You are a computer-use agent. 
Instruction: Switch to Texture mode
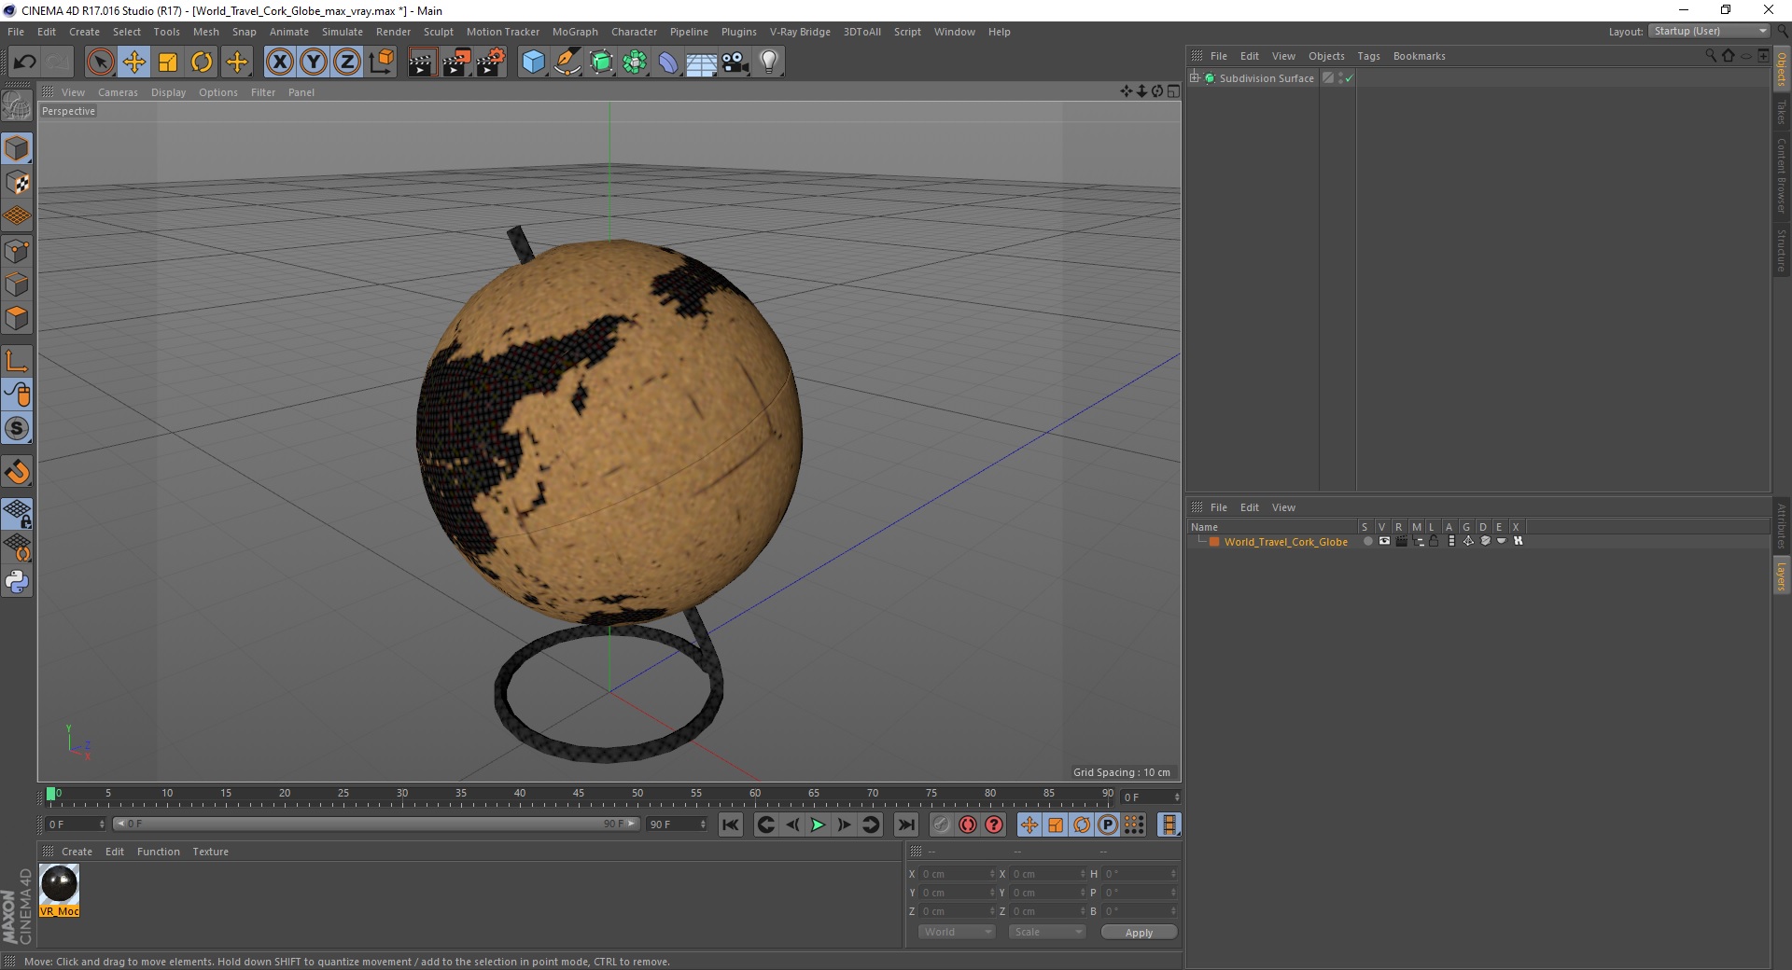coord(17,182)
